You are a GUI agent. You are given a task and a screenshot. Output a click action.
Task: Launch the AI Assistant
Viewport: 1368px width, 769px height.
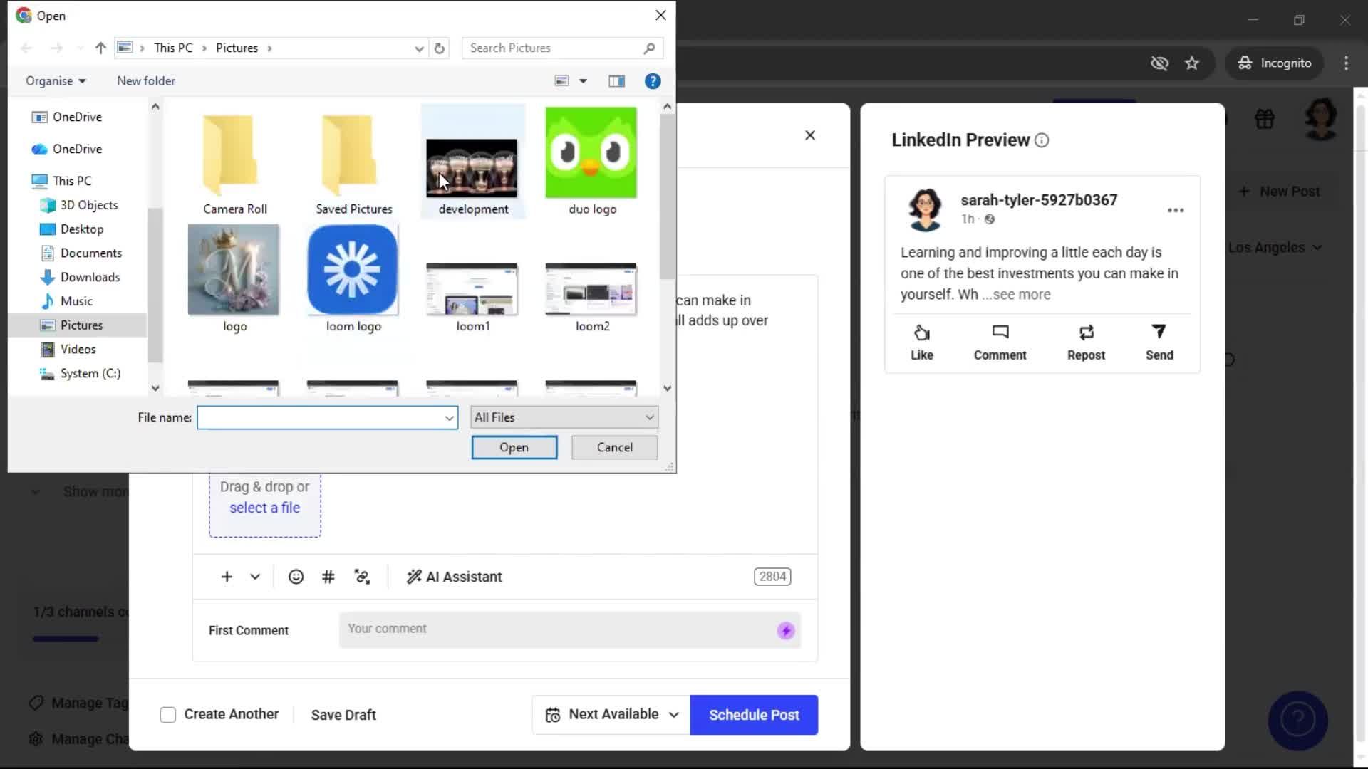[454, 577]
